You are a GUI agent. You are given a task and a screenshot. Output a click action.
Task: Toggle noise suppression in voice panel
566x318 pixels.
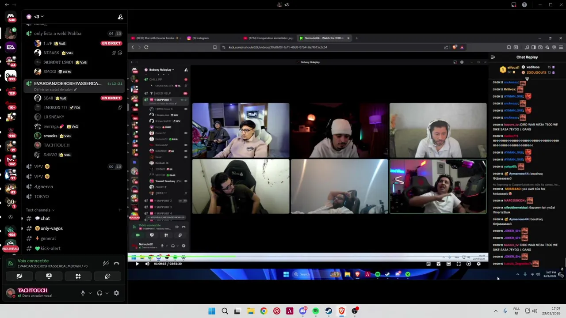click(106, 263)
